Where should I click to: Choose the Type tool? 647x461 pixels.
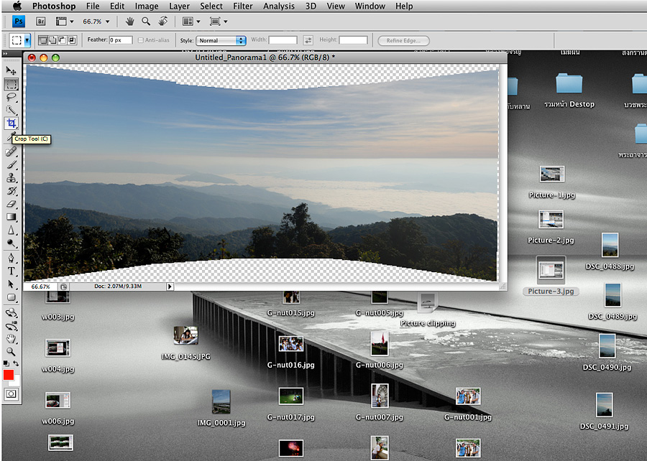[12, 271]
